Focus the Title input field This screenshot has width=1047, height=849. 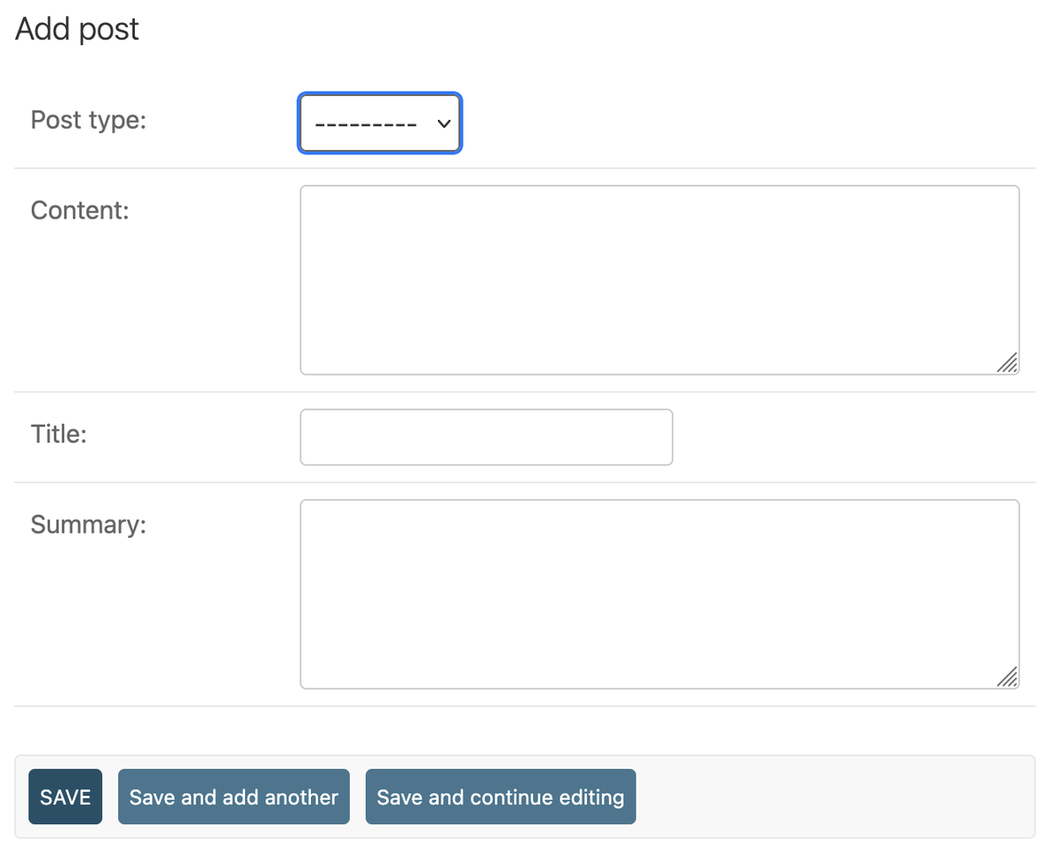(486, 437)
